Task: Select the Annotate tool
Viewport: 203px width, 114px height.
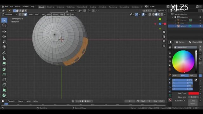Action: 4,53
